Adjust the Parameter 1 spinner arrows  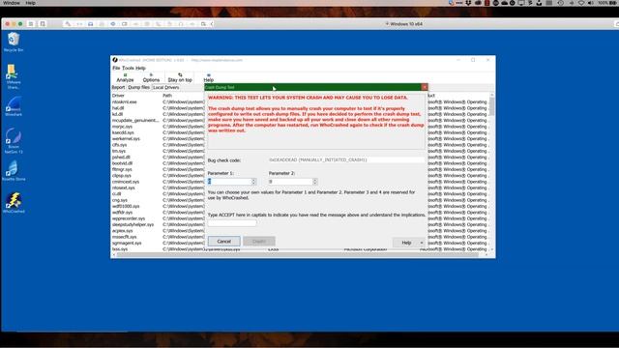253,181
